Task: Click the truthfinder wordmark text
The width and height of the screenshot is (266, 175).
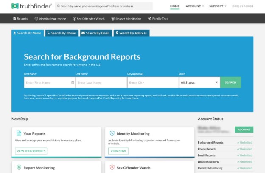Action: point(36,6)
